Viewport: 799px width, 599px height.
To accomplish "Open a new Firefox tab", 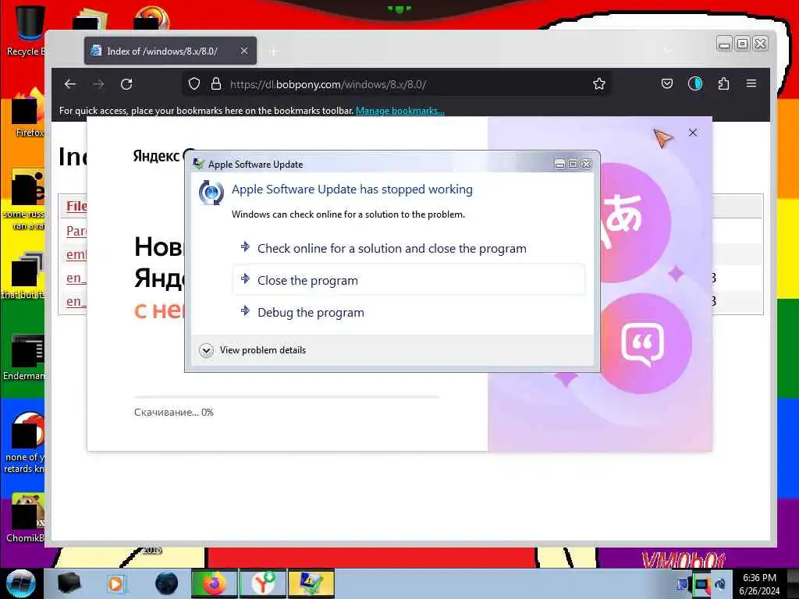I will [274, 51].
